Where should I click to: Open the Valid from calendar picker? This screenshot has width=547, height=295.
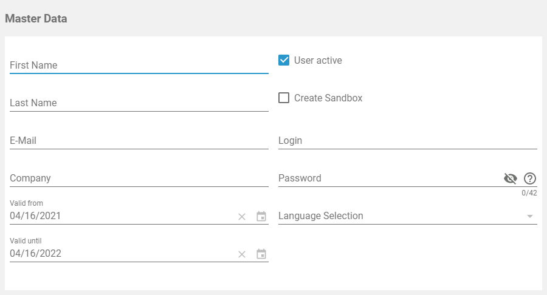(x=261, y=217)
